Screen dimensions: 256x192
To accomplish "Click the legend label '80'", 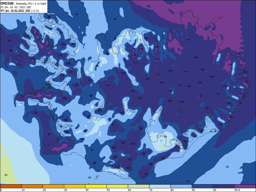I will (x=172, y=190).
